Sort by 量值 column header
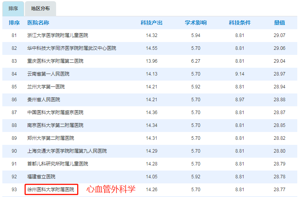This screenshot has width=300, height=197. pyautogui.click(x=279, y=23)
